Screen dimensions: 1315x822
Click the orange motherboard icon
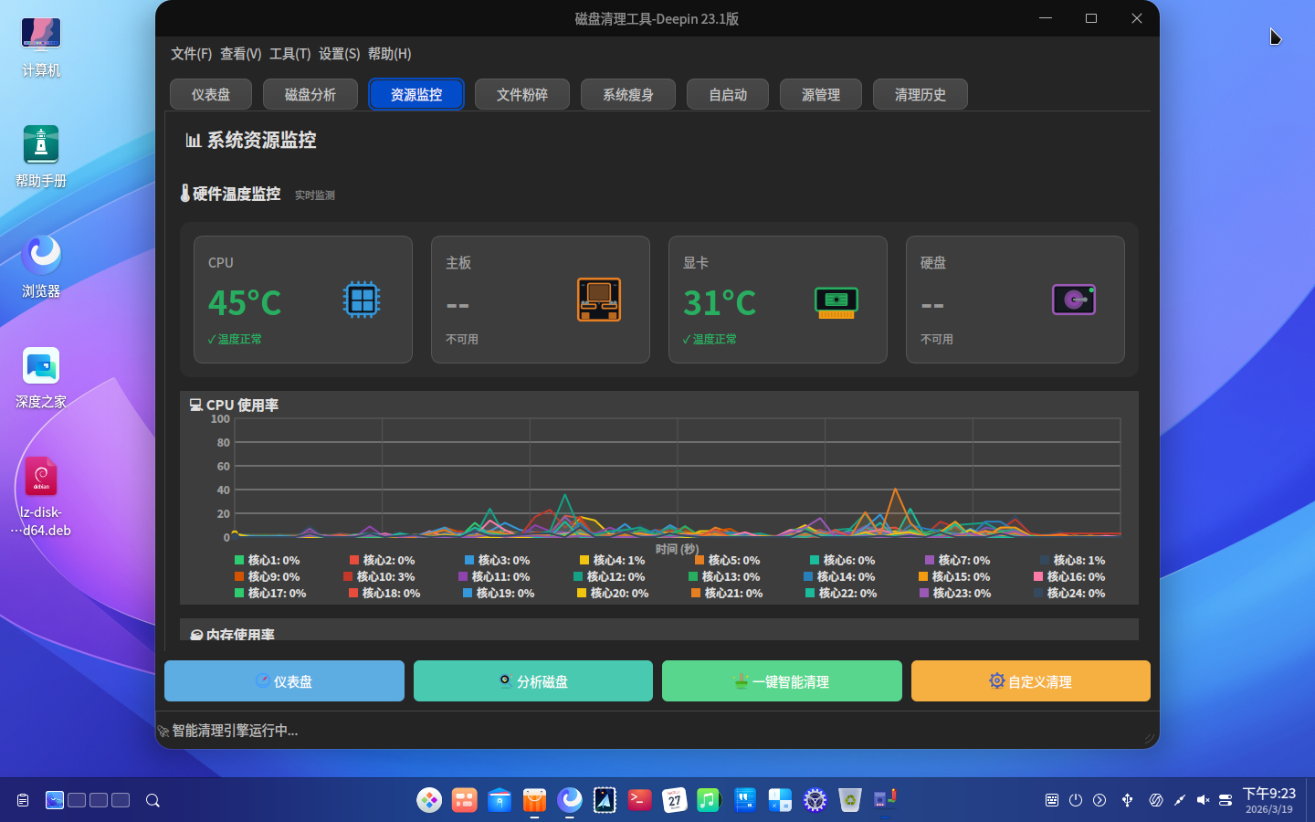point(599,300)
